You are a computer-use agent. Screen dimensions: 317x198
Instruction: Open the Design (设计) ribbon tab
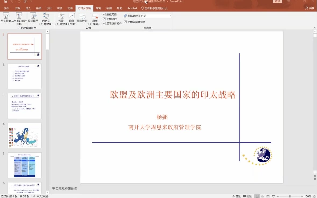49,8
